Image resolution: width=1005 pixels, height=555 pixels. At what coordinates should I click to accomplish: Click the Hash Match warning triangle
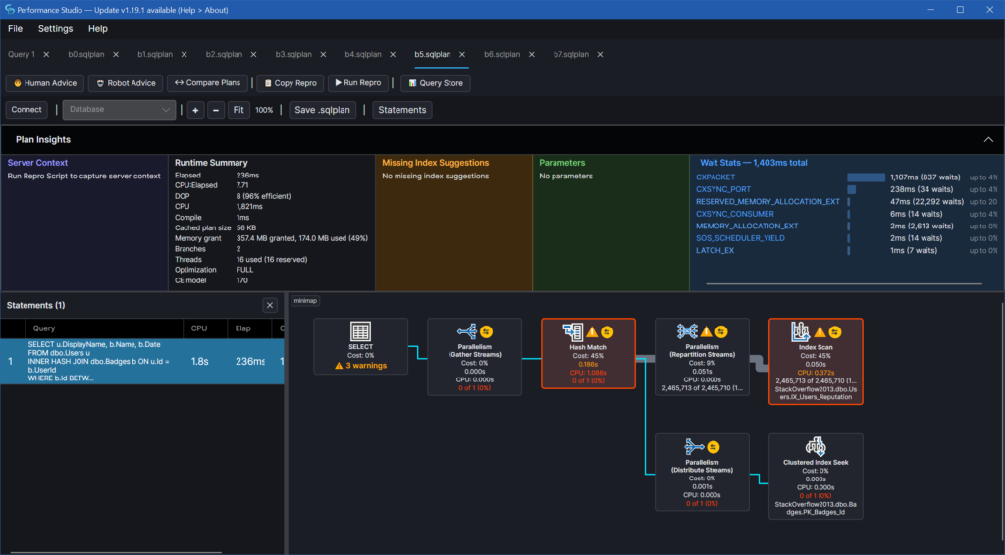(x=592, y=331)
